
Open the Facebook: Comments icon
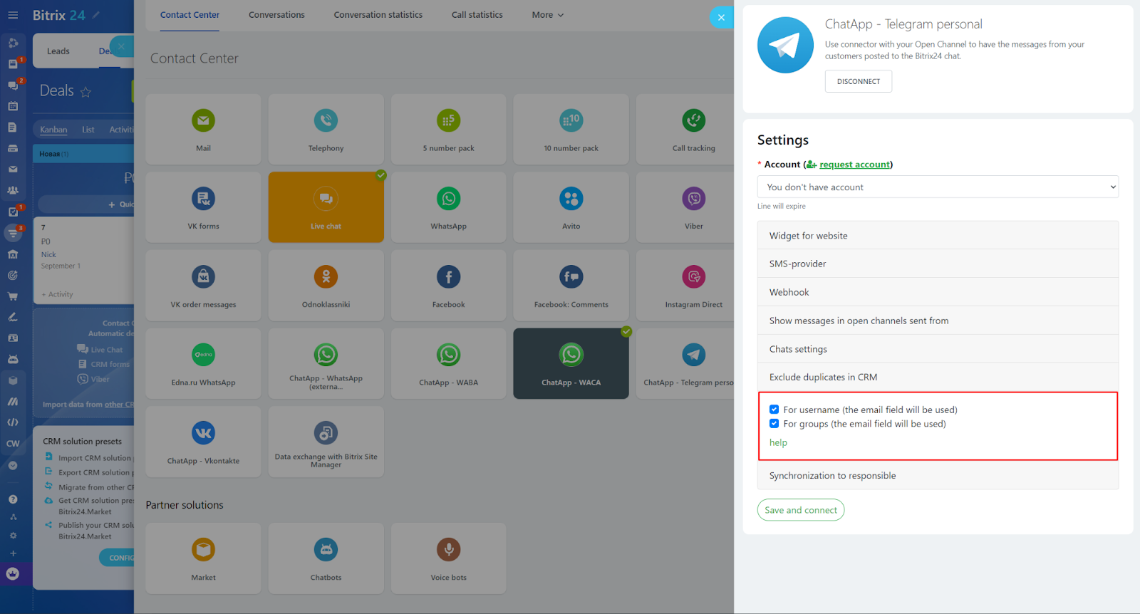pos(571,276)
